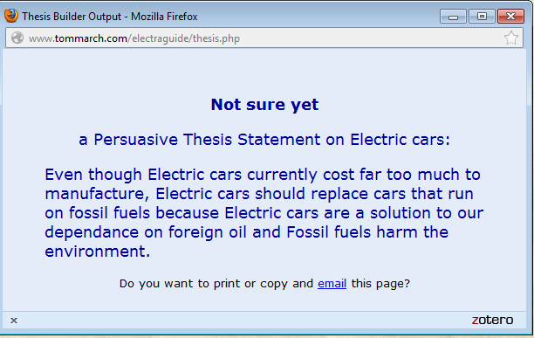Maximize the Thesis Builder Output window
The image size is (534, 338).
click(482, 17)
